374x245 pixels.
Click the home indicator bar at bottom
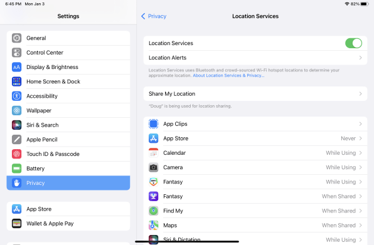click(187, 241)
